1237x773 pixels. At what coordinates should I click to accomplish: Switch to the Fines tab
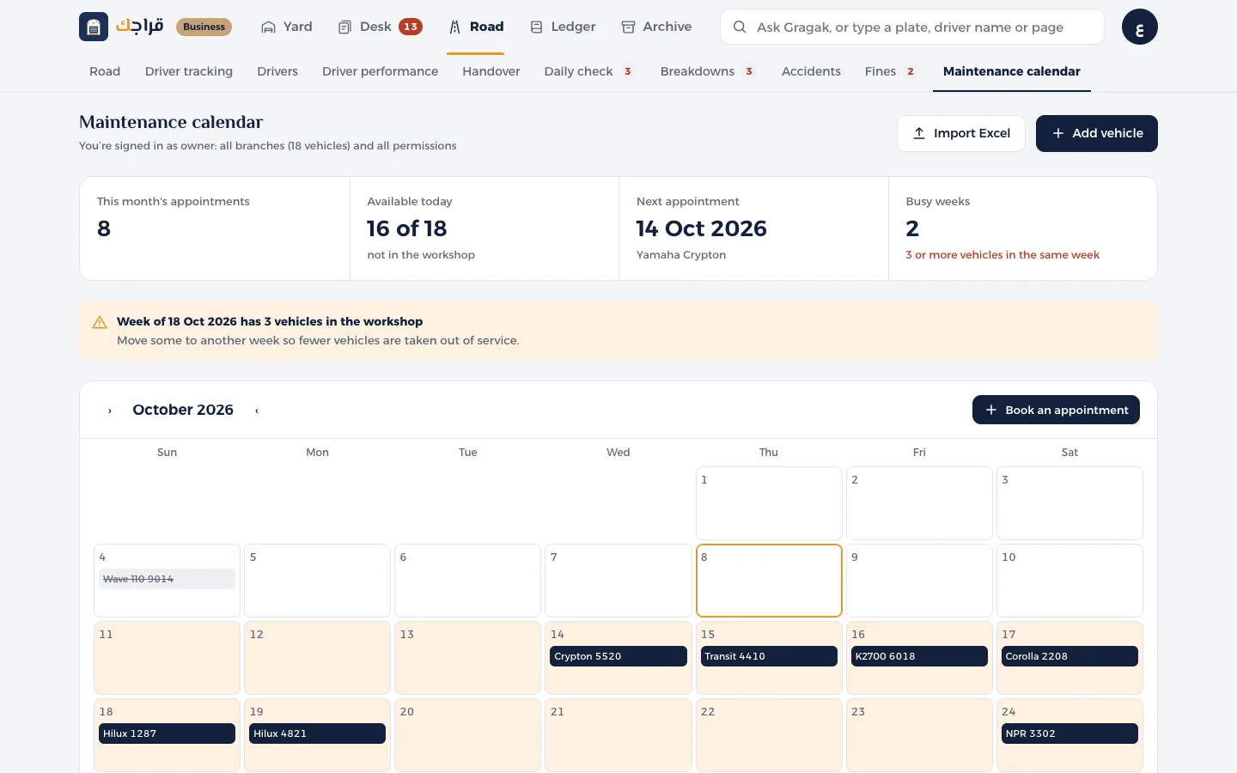point(891,71)
